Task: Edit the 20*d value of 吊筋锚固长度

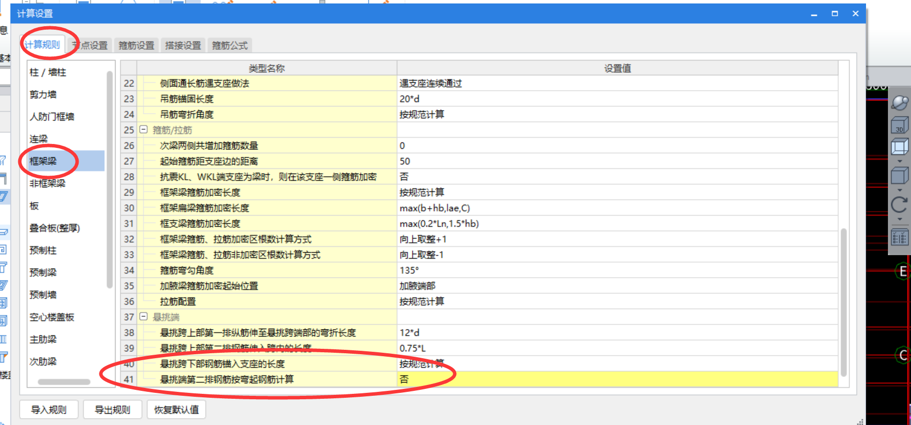Action: click(617, 99)
